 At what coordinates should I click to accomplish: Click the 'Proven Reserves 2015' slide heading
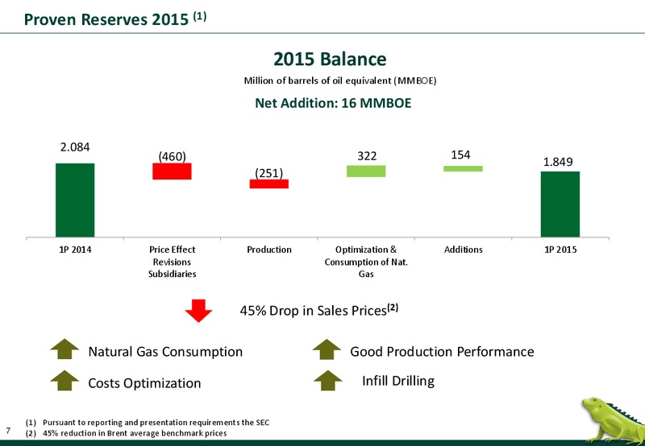point(115,19)
